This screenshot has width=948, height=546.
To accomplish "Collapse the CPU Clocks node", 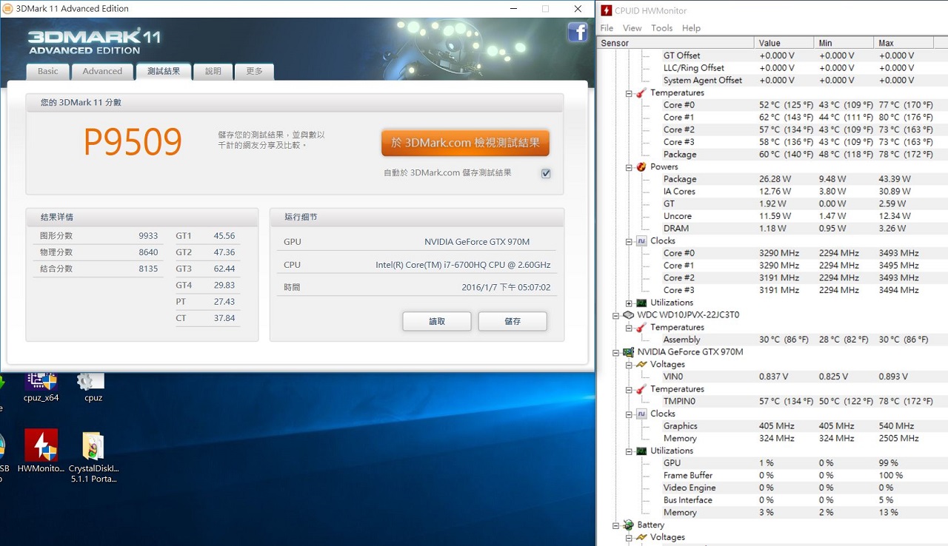I will coord(629,241).
